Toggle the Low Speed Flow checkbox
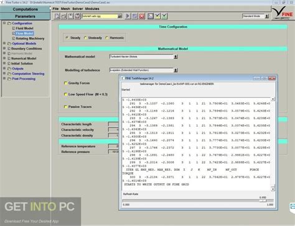This screenshot has height=226, width=295. (65, 94)
